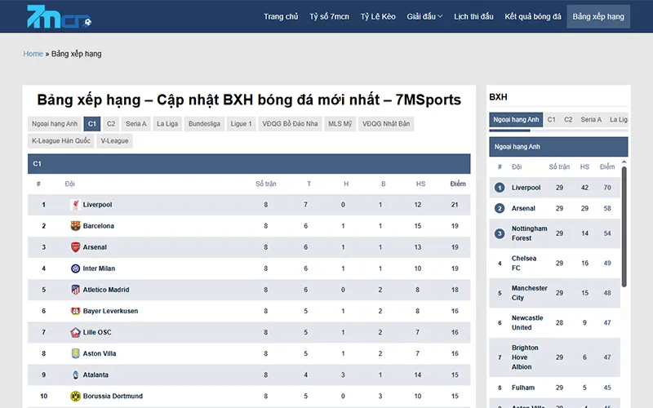This screenshot has width=653, height=408.
Task: Select the V-League tab
Action: click(x=114, y=140)
